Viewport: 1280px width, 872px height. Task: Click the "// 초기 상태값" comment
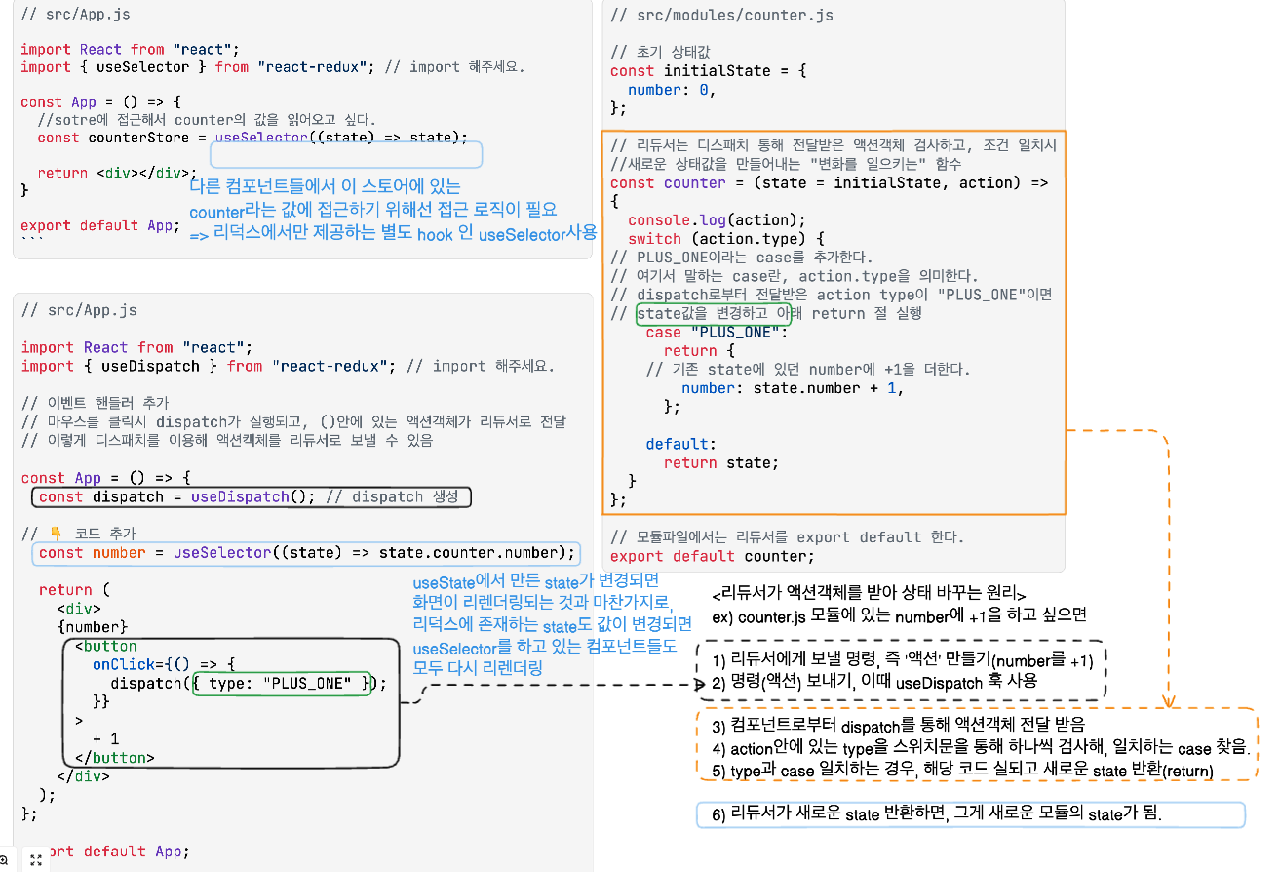coord(662,52)
